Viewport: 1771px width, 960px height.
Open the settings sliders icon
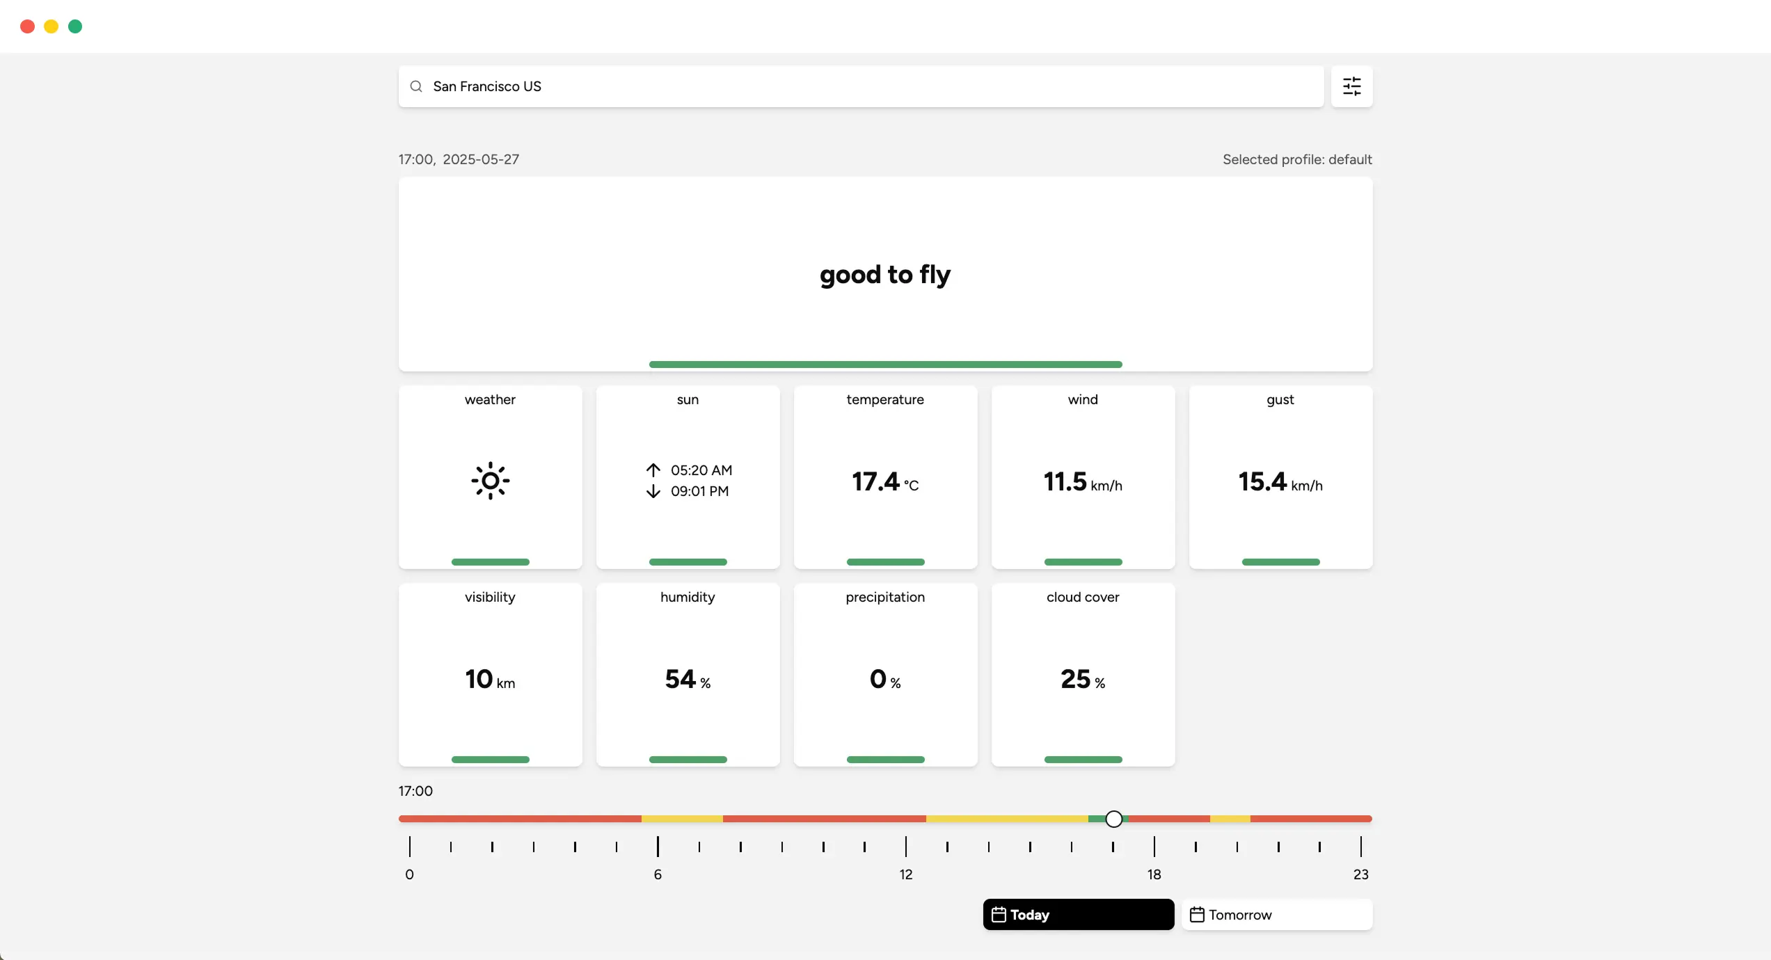(1351, 86)
